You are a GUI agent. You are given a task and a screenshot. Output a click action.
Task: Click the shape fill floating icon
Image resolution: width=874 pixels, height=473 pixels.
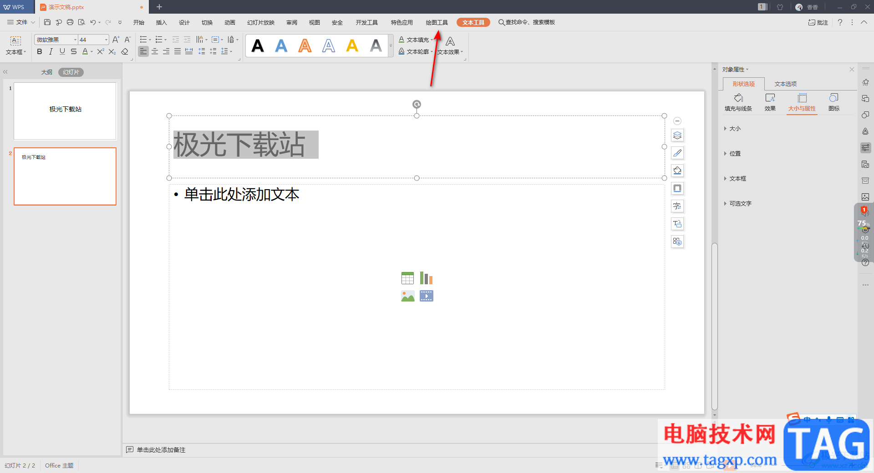[x=677, y=171]
